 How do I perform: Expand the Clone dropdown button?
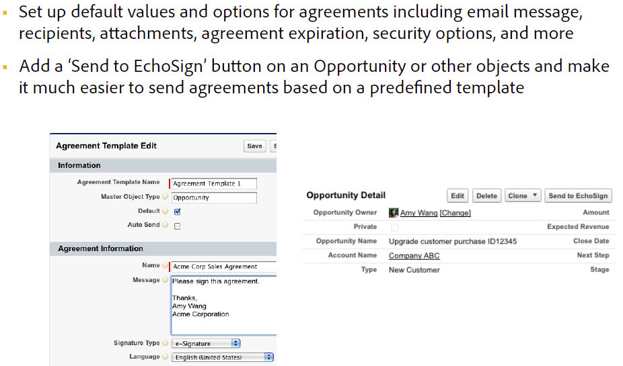pyautogui.click(x=535, y=196)
